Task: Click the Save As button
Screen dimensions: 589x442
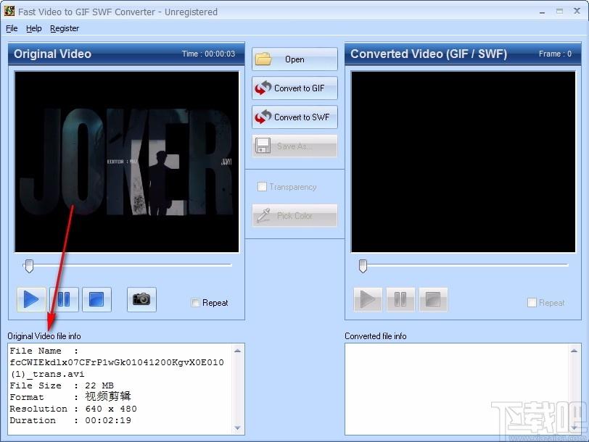Action: coord(294,146)
